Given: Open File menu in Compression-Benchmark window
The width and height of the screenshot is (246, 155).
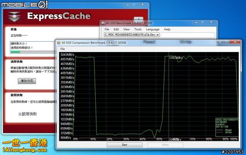Looking at the screenshot, I should click(x=63, y=49).
